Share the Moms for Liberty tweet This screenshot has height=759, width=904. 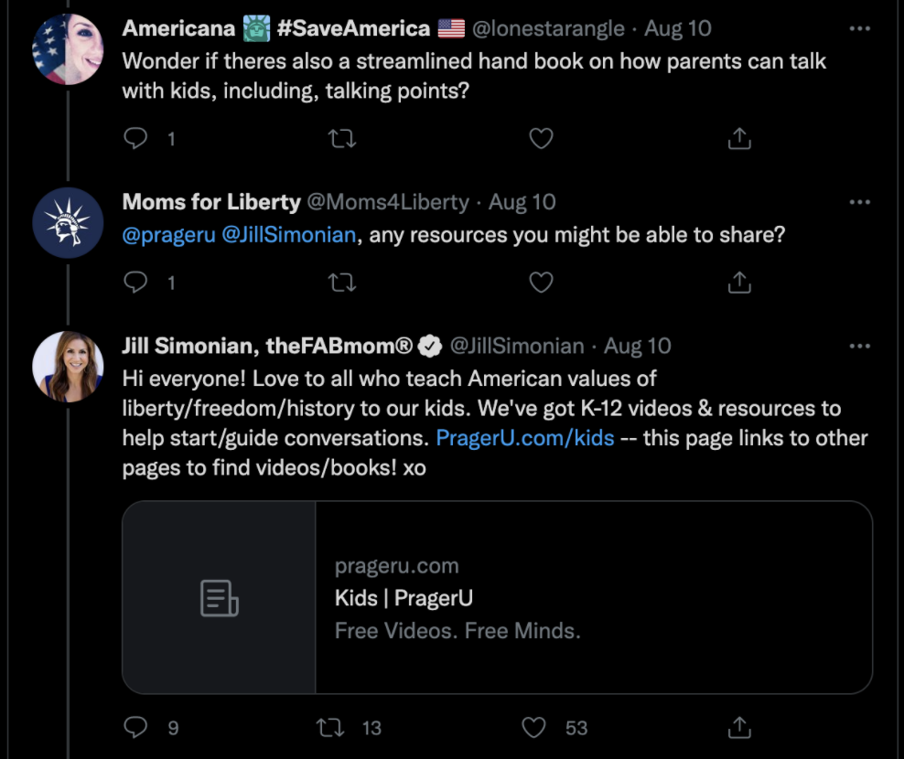[x=739, y=283]
